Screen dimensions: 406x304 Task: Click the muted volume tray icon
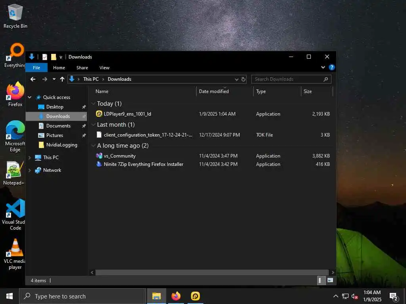pos(354,296)
